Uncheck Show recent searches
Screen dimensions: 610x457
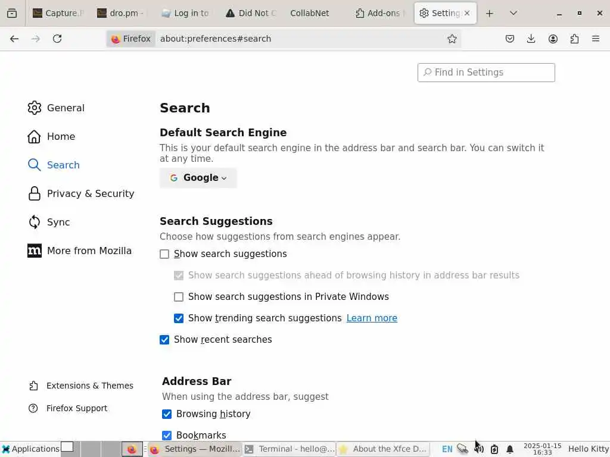(164, 340)
